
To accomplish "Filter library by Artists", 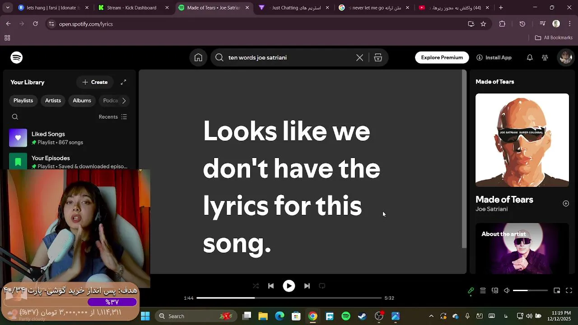I will pos(53,101).
